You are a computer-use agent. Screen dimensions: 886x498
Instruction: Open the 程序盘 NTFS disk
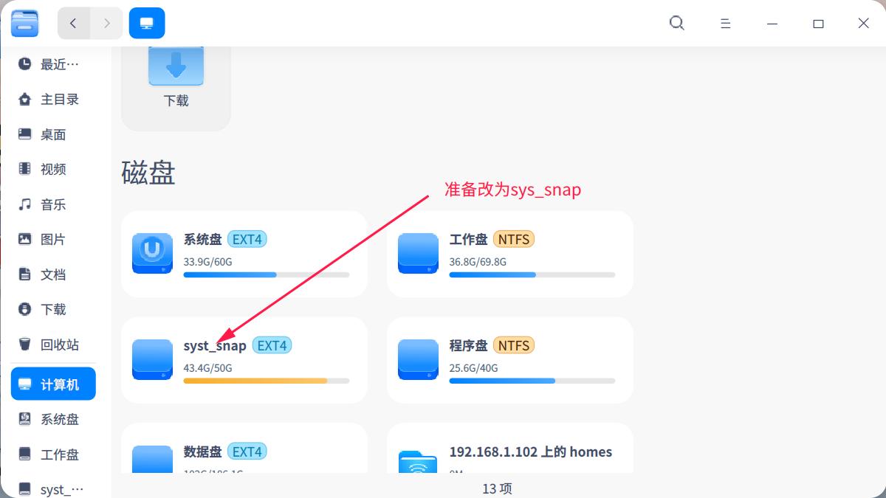pyautogui.click(x=509, y=359)
